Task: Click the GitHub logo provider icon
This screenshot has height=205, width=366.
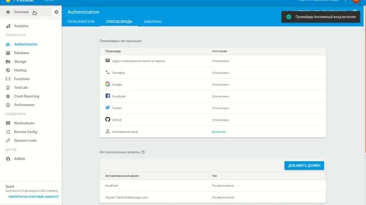Action: 108,120
